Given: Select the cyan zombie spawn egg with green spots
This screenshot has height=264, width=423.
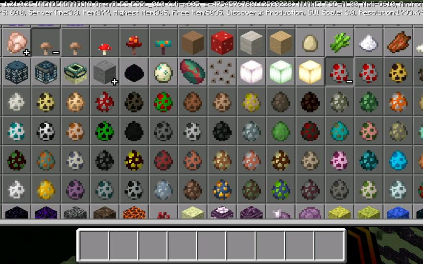Looking at the screenshot, I should point(339,131).
